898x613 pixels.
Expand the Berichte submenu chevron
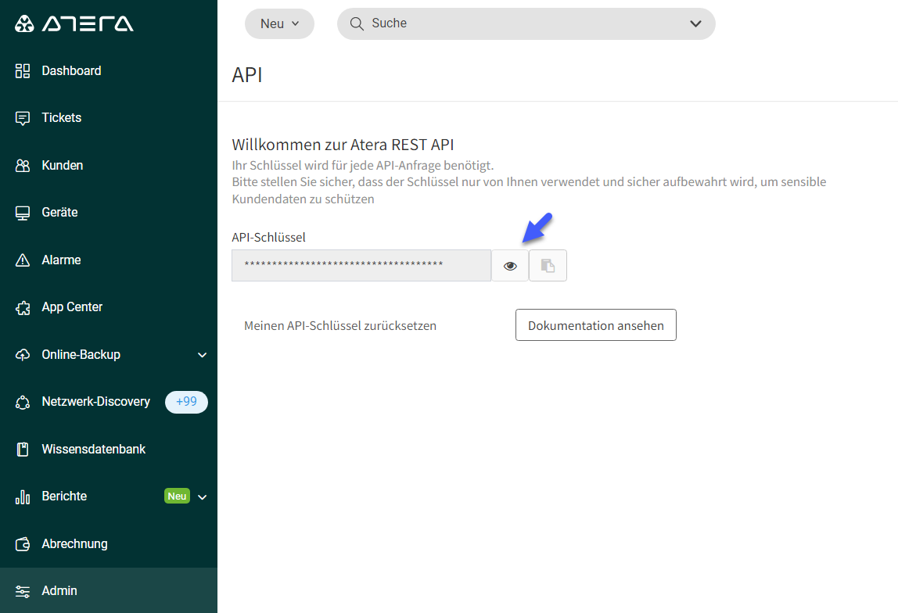click(x=202, y=496)
